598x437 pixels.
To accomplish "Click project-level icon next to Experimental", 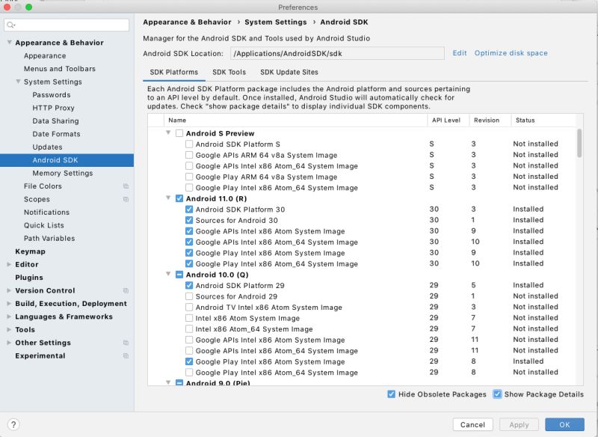I will click(126, 355).
